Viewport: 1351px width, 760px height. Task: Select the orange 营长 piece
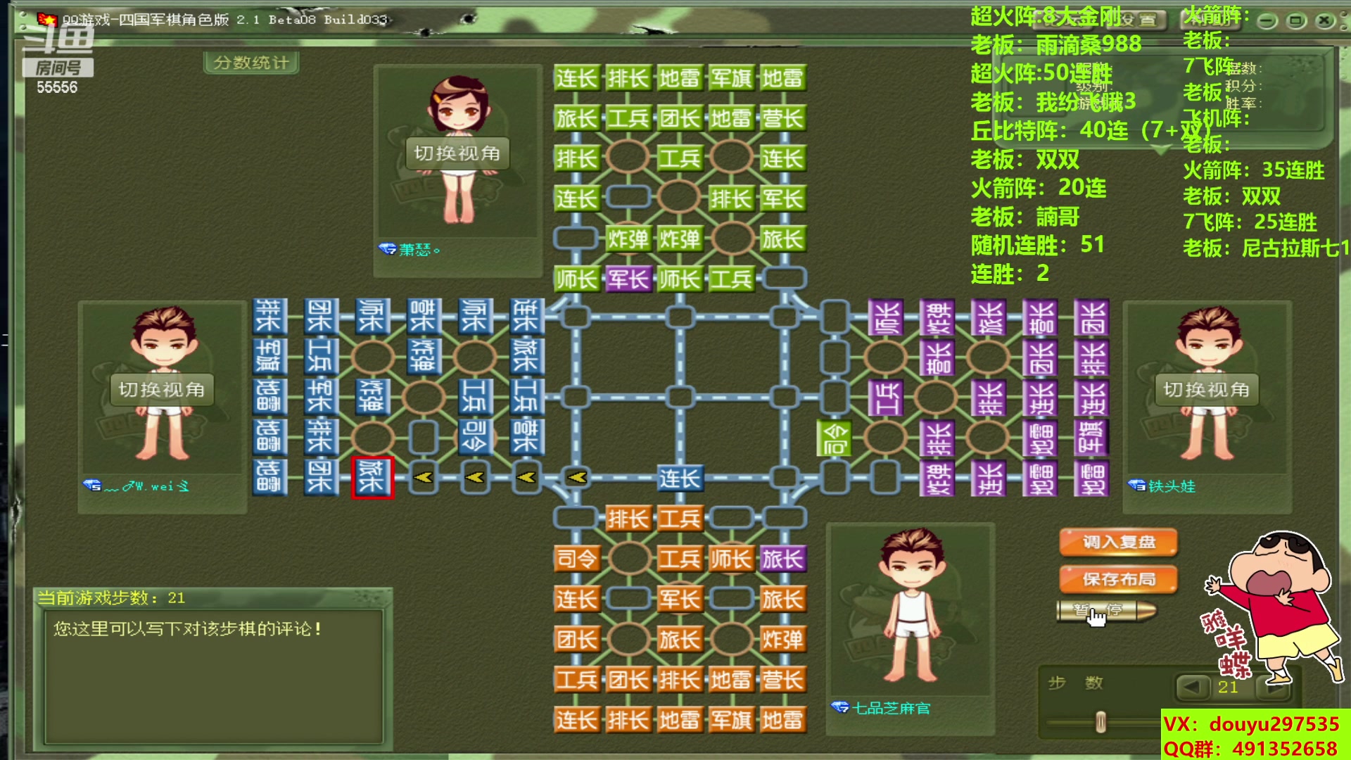[x=782, y=680]
